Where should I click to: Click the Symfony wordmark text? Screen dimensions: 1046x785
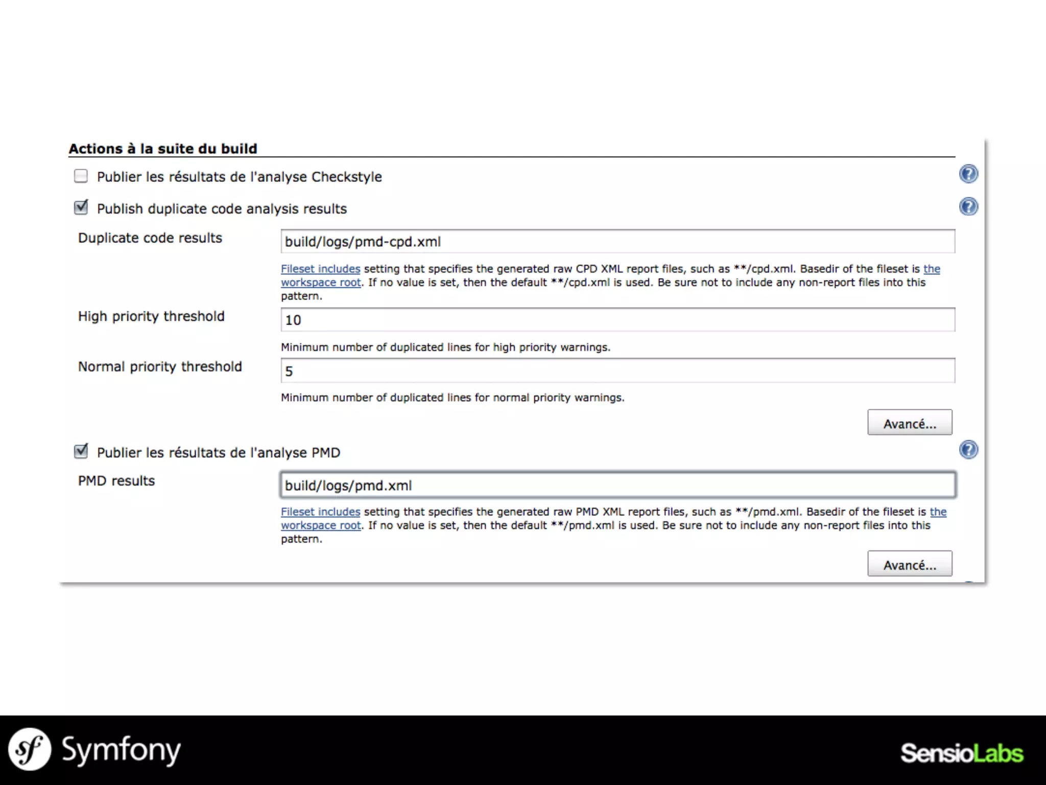[x=121, y=750]
